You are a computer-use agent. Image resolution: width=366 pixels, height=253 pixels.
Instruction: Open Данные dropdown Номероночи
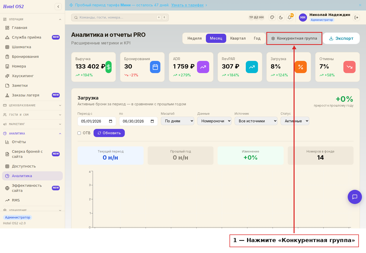(x=214, y=121)
